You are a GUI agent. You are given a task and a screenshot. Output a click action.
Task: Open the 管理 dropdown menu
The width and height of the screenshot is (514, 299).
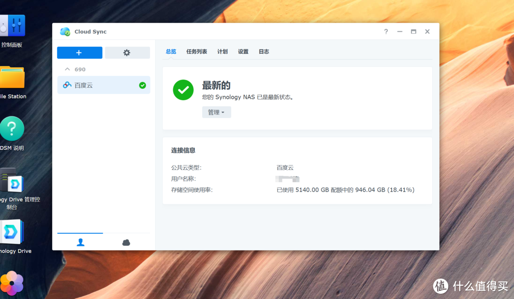[217, 112]
